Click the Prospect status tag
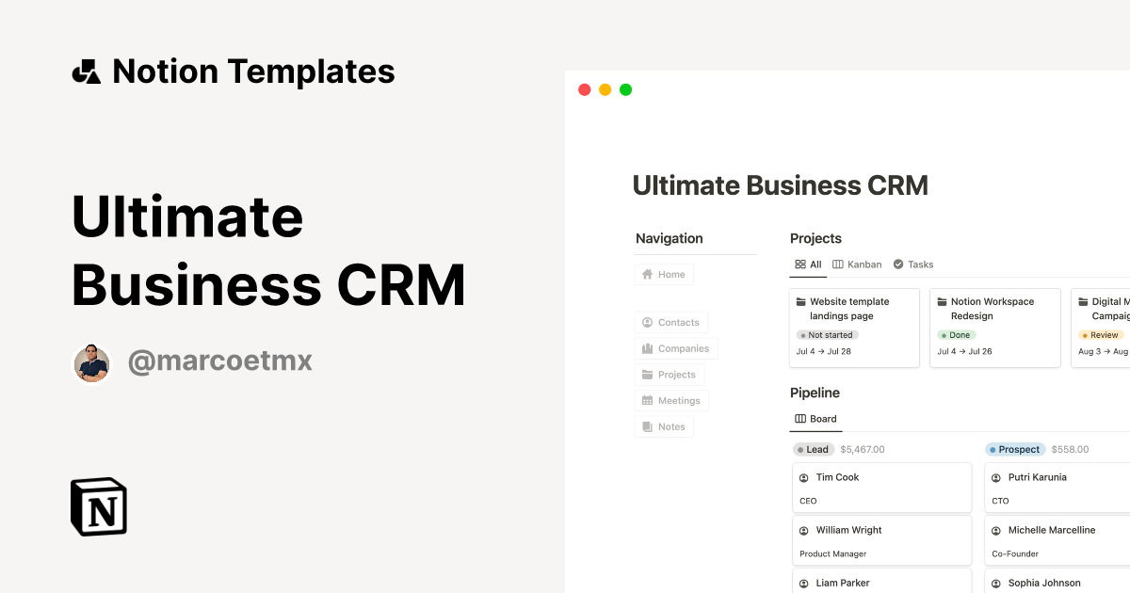This screenshot has height=593, width=1130. 1014,450
